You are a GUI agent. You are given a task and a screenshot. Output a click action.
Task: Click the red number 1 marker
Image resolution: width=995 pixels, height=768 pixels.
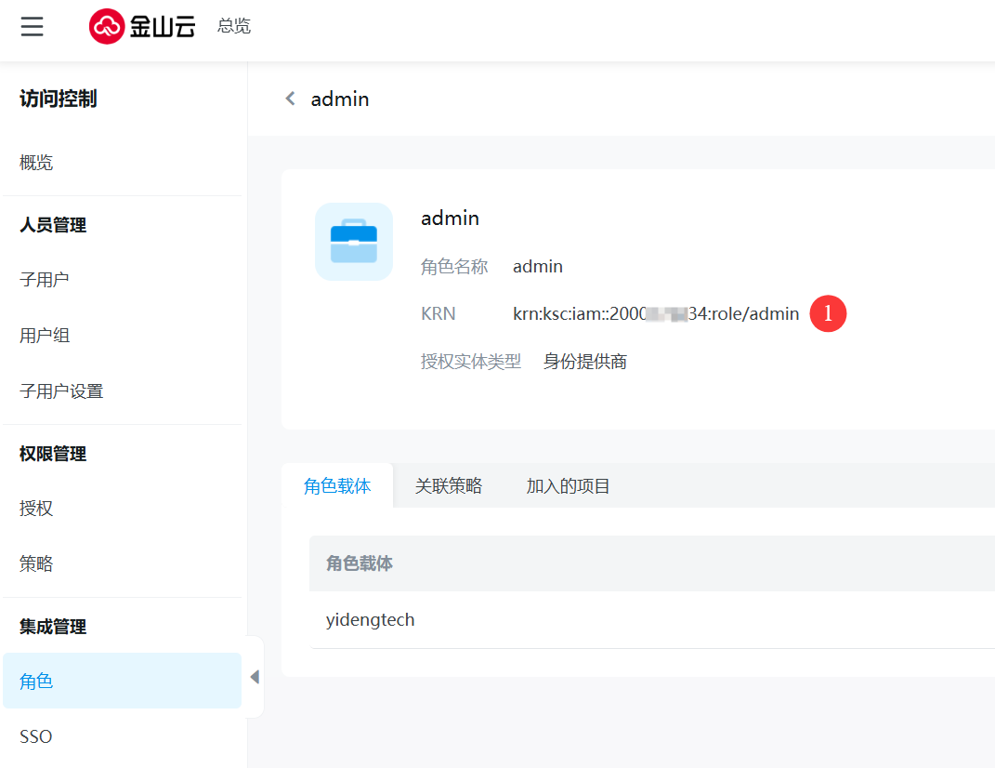coord(828,314)
